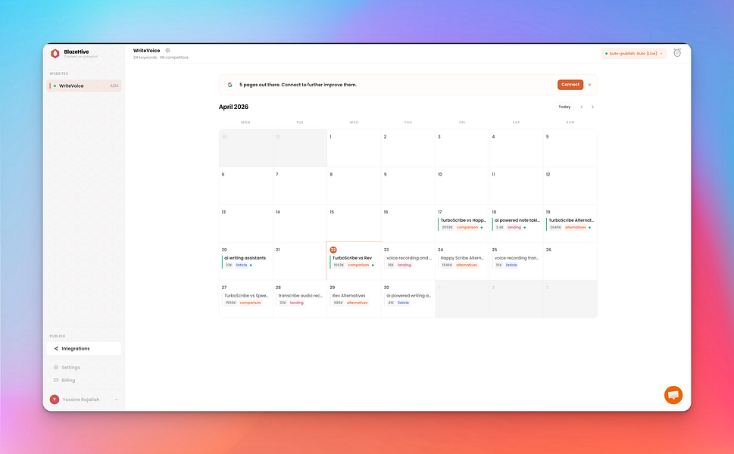Image resolution: width=734 pixels, height=454 pixels.
Task: Click listicle tag on April 30
Action: (403, 303)
